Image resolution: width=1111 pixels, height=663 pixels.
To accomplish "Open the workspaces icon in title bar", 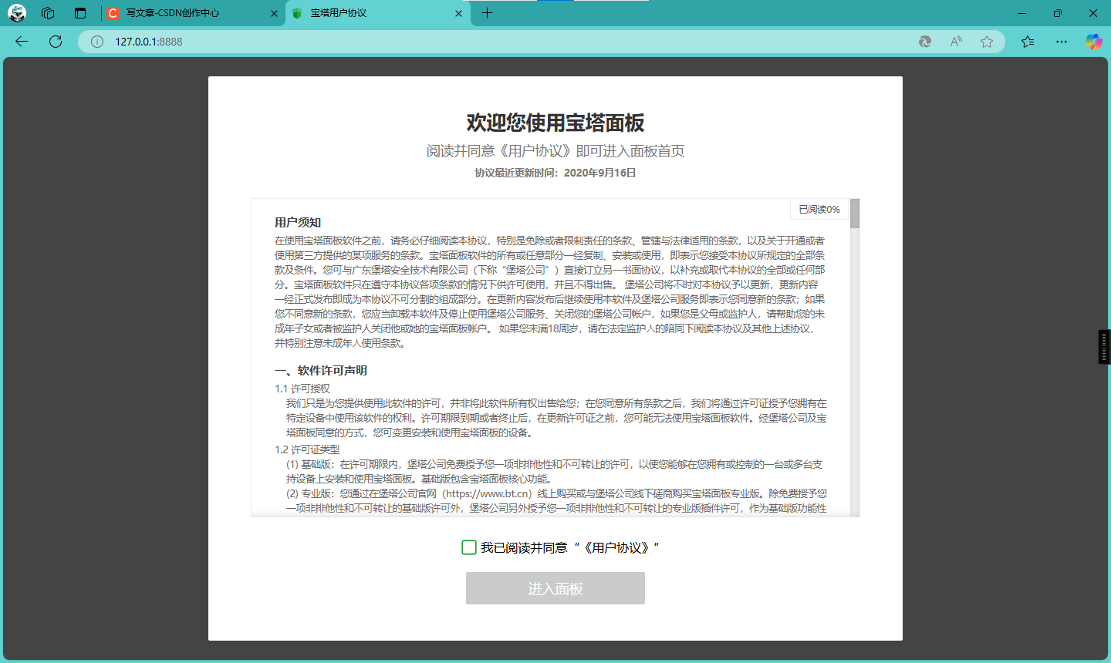I will pyautogui.click(x=48, y=13).
